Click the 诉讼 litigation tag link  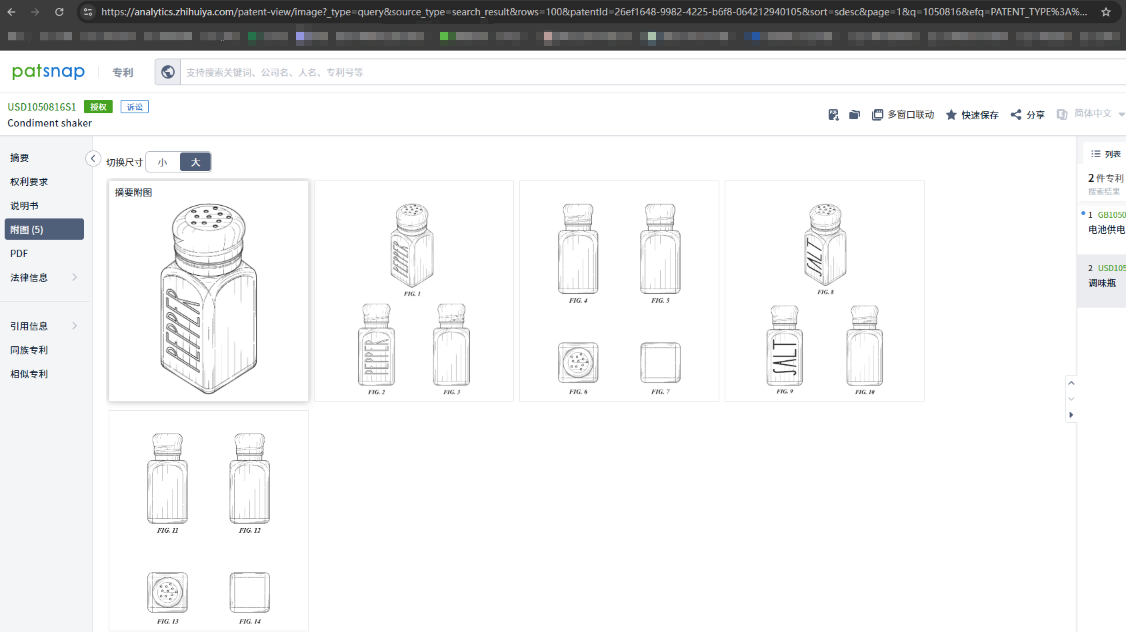coord(135,107)
